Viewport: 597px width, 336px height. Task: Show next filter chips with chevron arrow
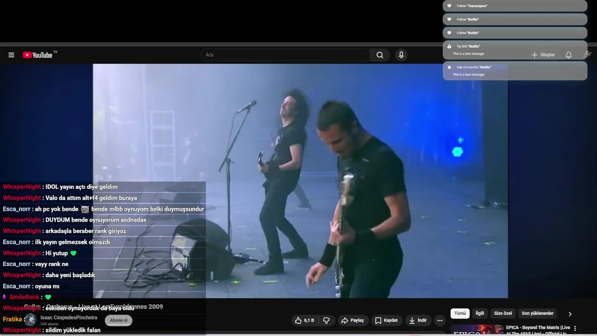569,314
